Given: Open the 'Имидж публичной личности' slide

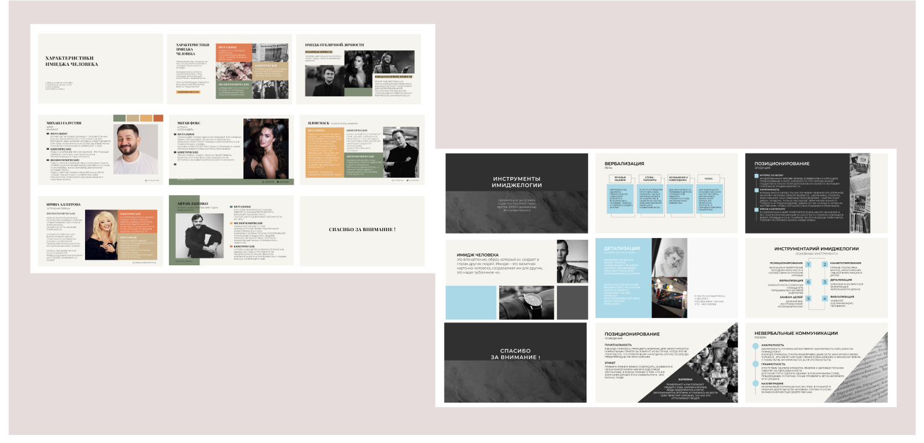Looking at the screenshot, I should pos(360,68).
